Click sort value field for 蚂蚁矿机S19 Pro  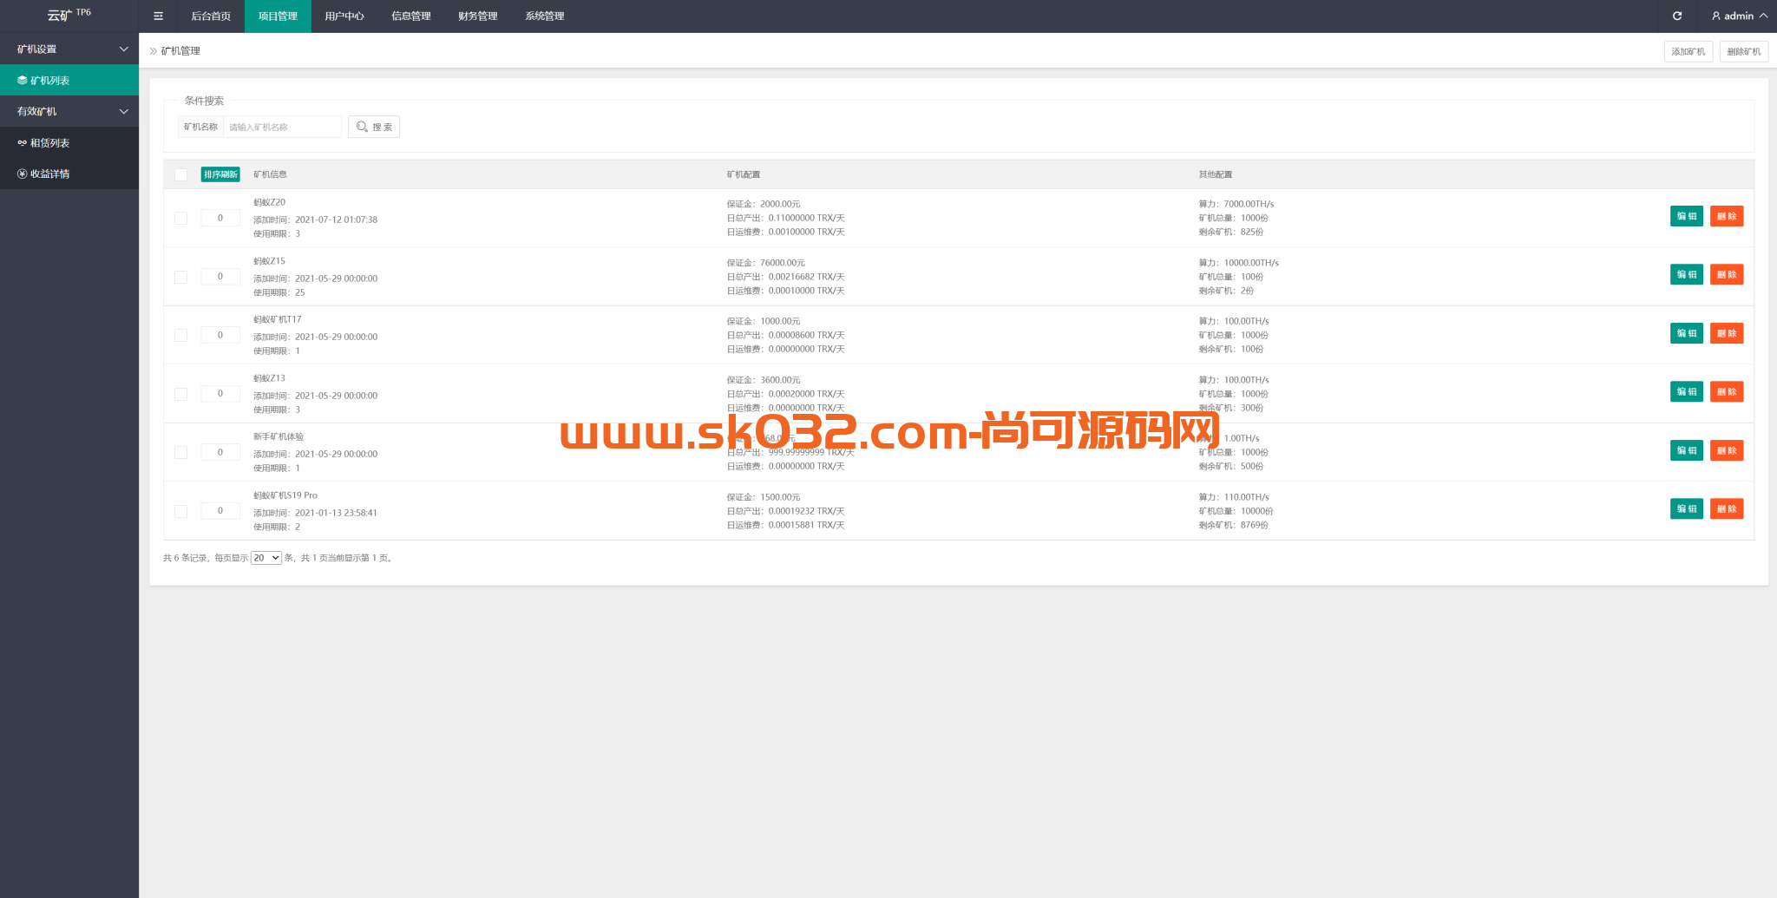220,510
